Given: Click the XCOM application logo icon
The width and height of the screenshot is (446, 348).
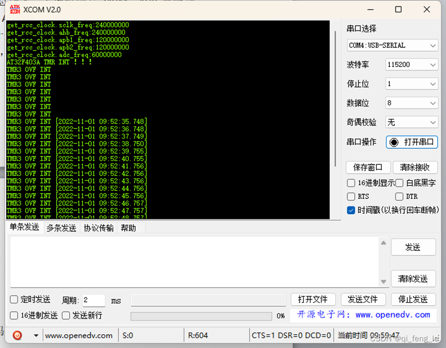Looking at the screenshot, I should (x=14, y=9).
